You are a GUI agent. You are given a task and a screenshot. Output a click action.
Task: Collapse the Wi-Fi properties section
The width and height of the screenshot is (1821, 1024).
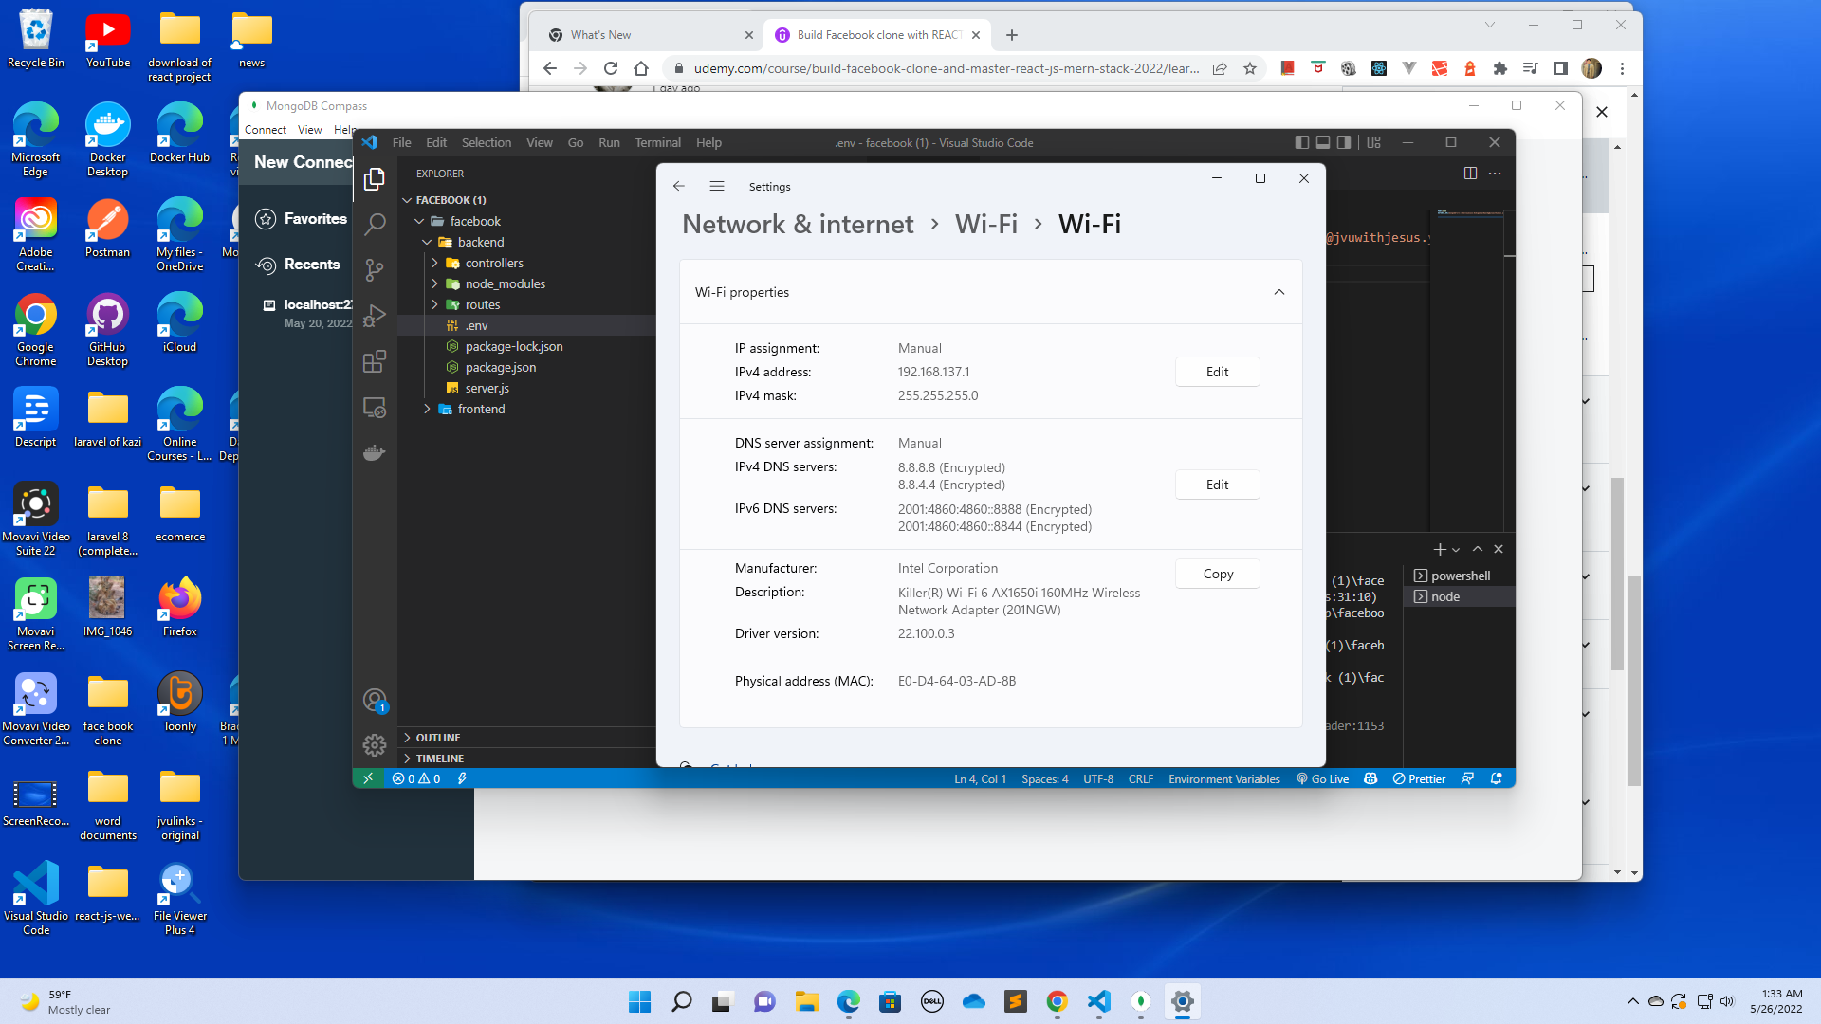(1279, 292)
